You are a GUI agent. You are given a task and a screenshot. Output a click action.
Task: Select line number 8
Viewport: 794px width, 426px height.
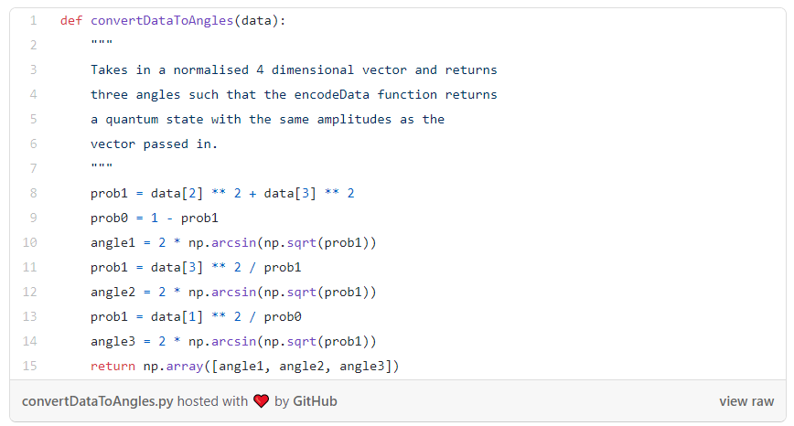click(33, 194)
